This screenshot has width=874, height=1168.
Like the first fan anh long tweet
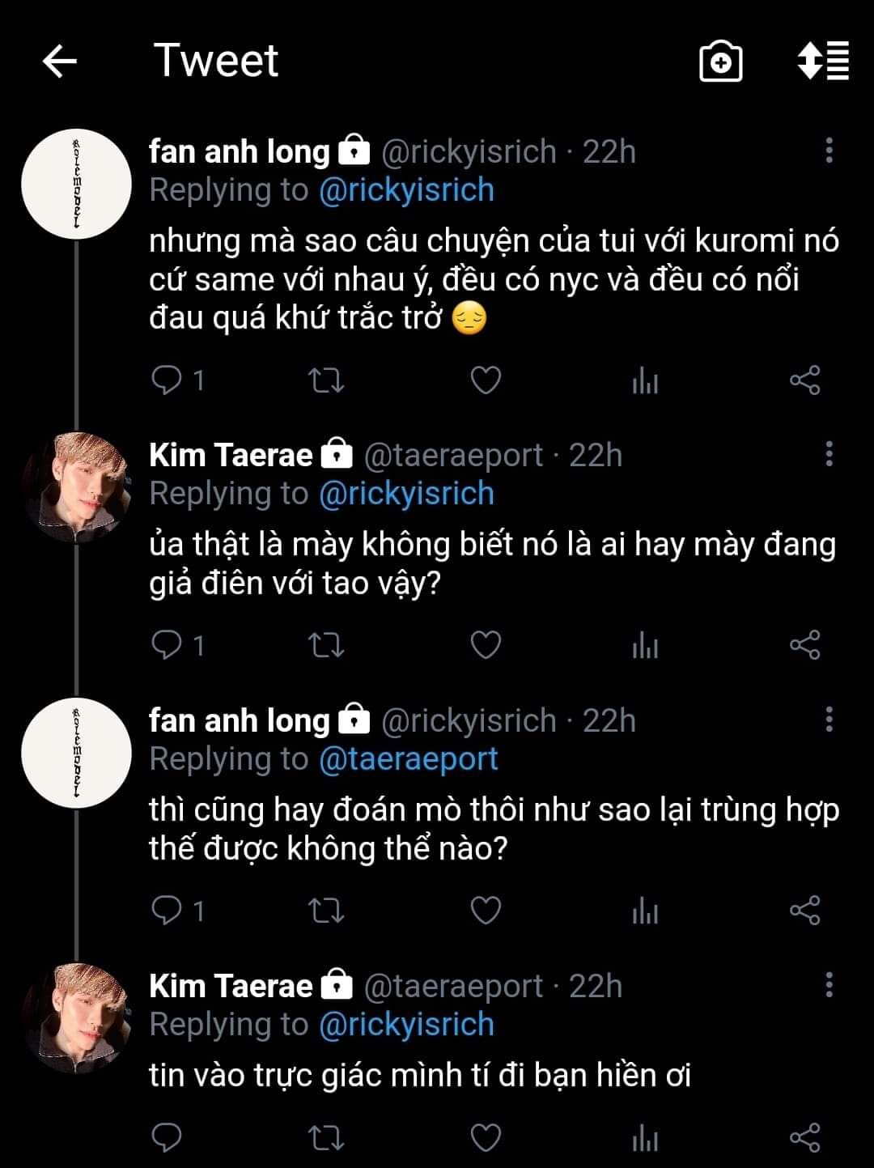coord(486,380)
